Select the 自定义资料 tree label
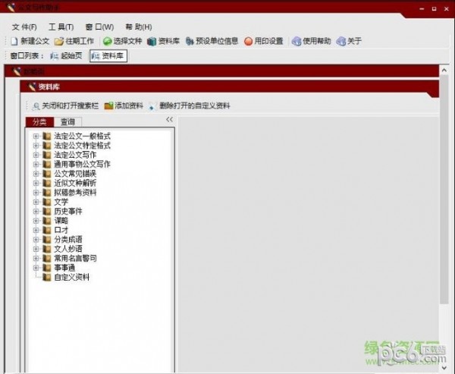 (x=71, y=277)
